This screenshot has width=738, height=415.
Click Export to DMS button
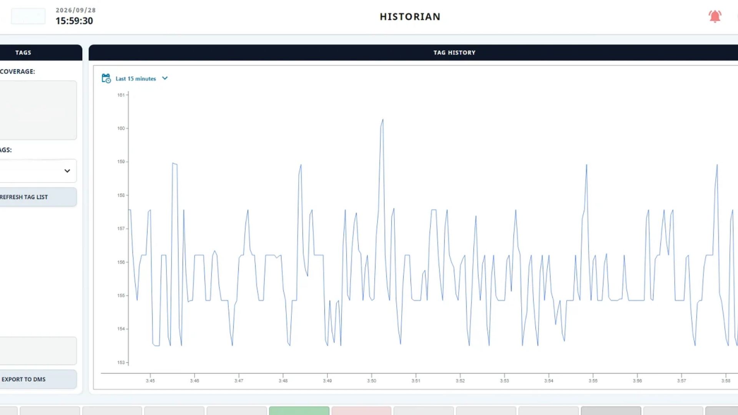[x=38, y=379]
